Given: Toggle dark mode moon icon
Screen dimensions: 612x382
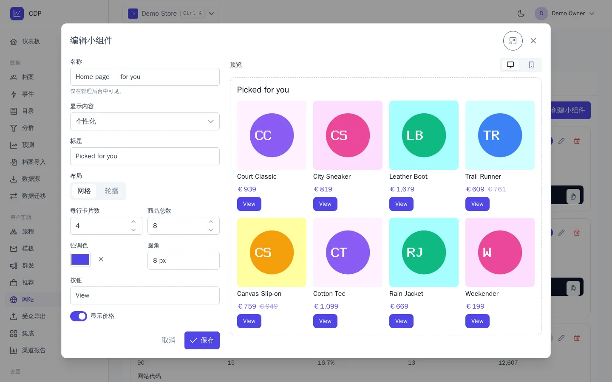Looking at the screenshot, I should [x=521, y=14].
